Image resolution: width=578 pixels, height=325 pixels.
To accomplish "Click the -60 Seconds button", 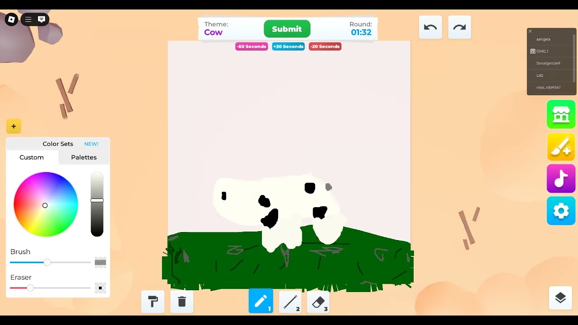I will (252, 46).
